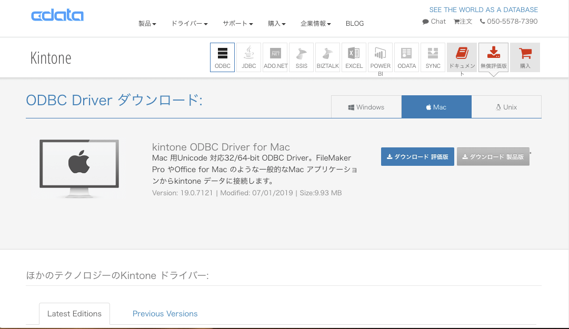The height and width of the screenshot is (329, 569).
Task: Switch to the Mac download tab
Action: [436, 107]
